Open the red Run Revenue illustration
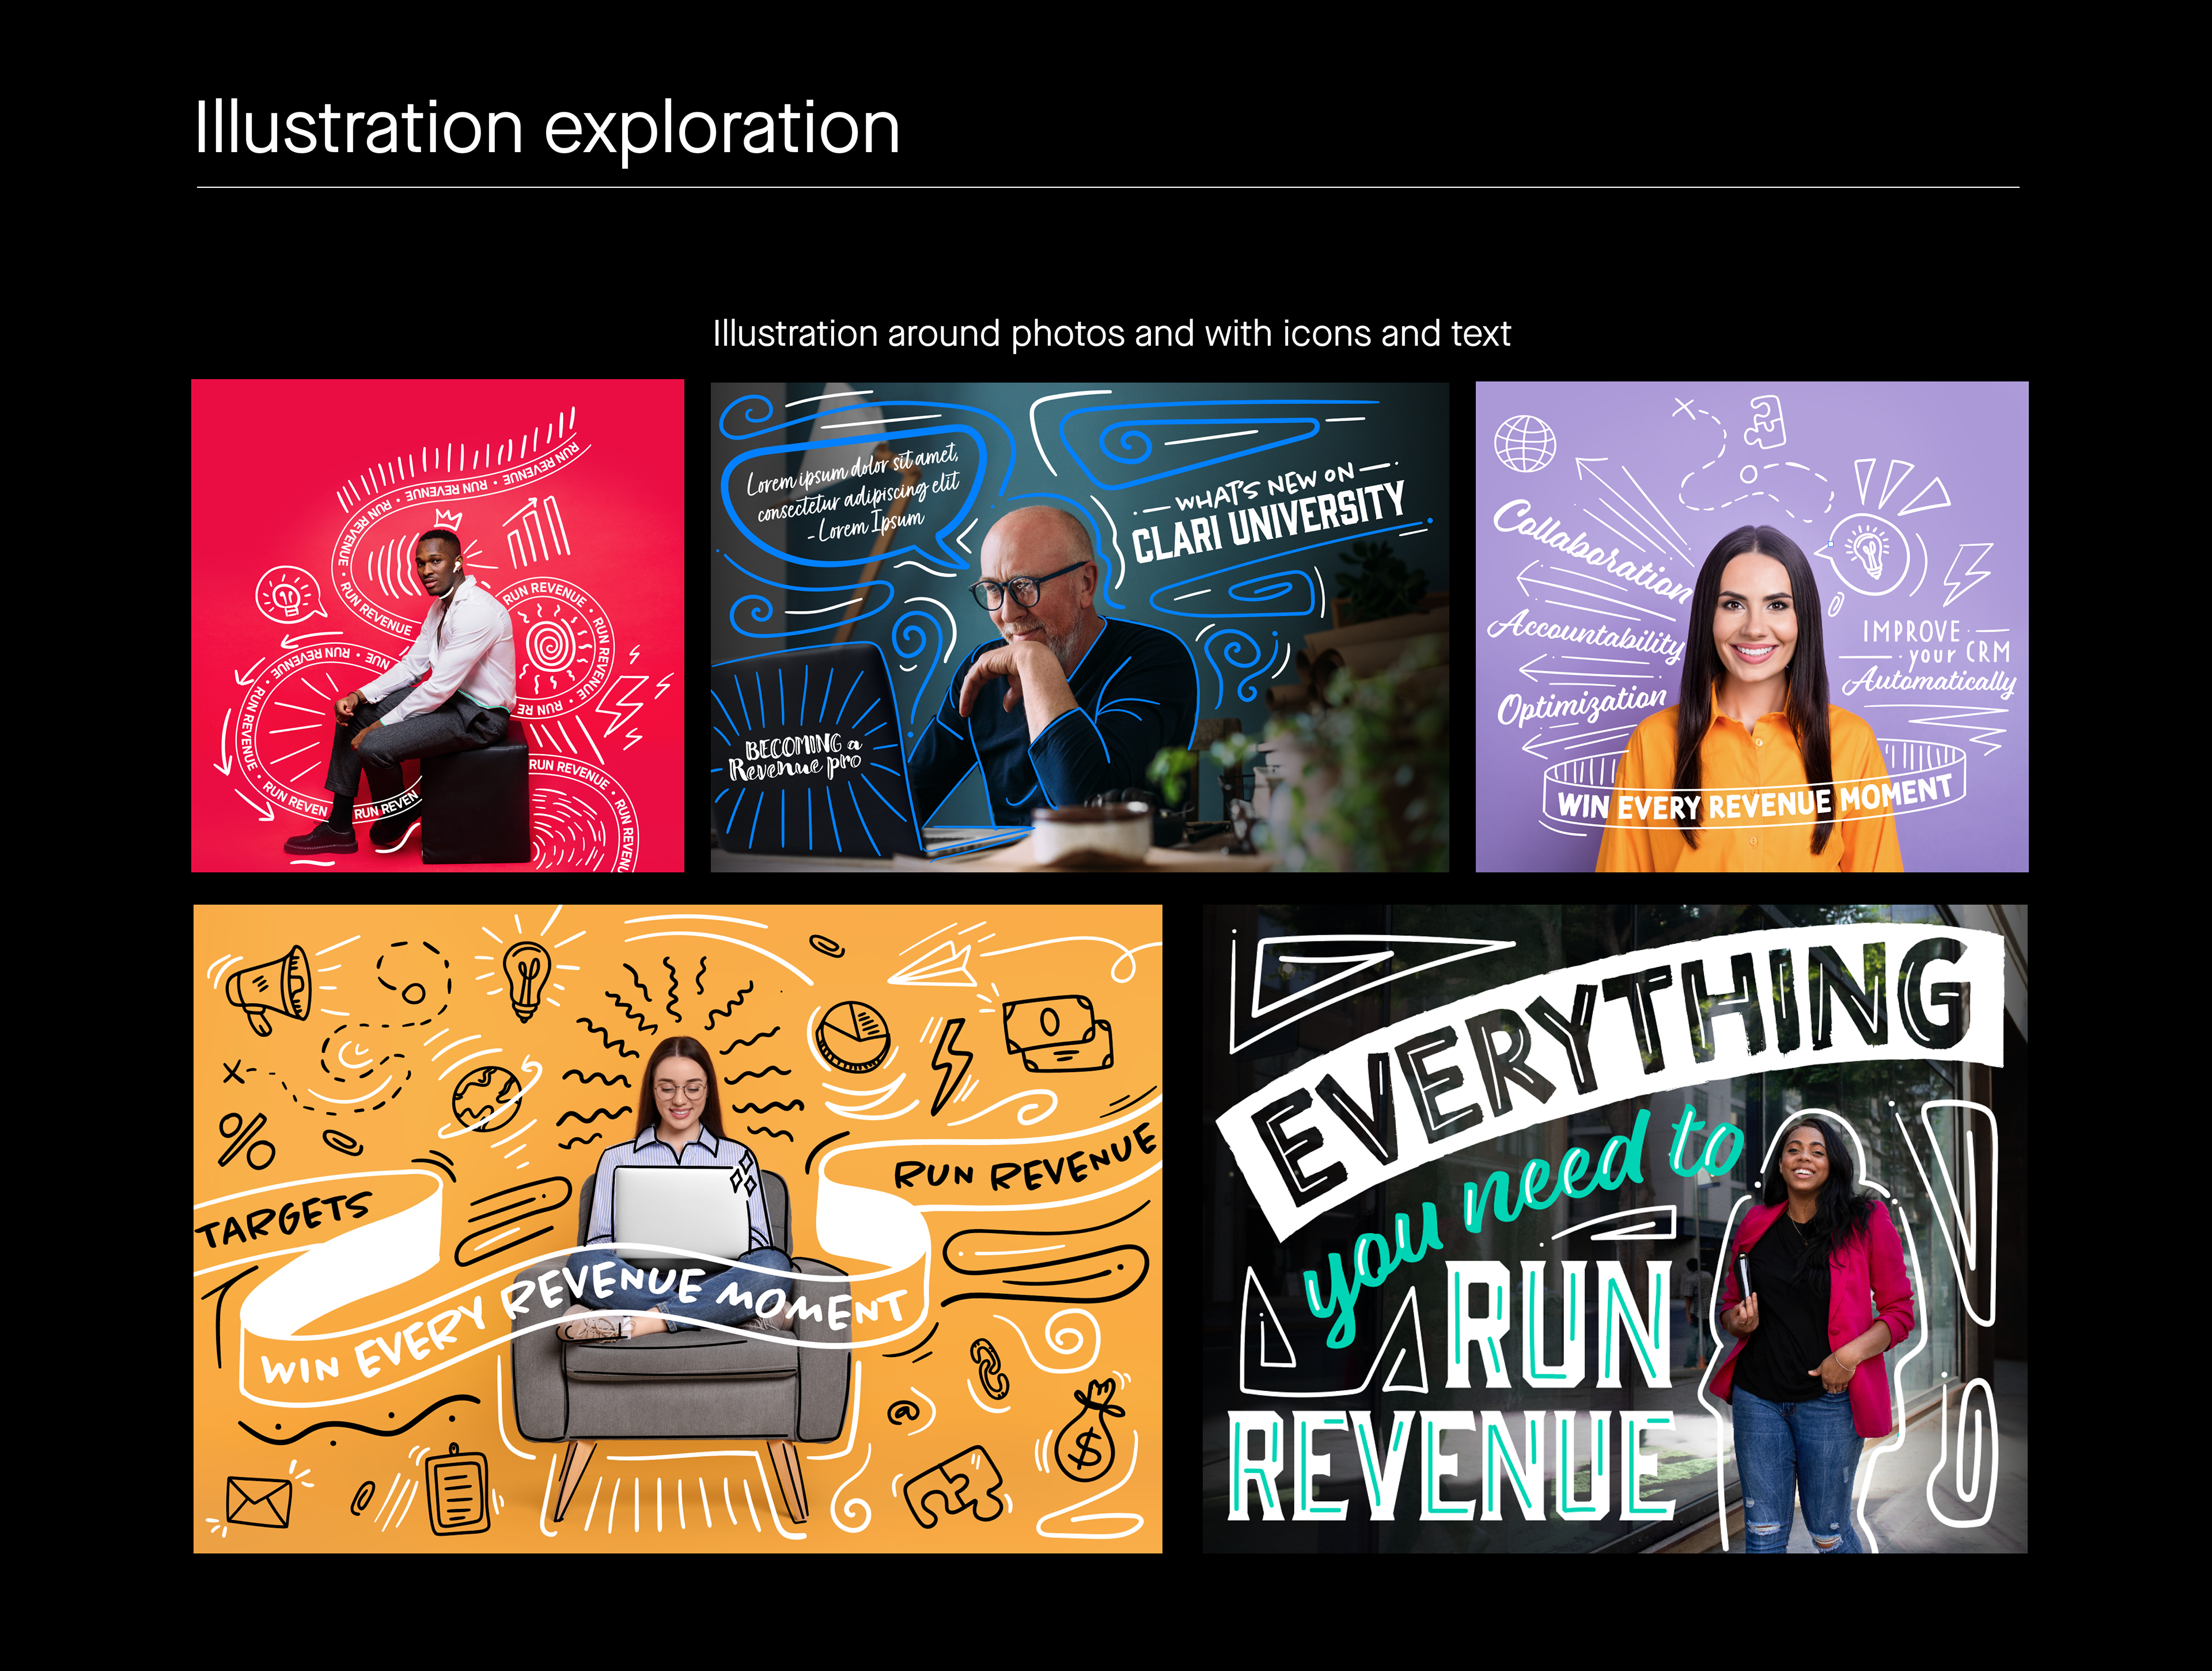Screen dimensions: 2212x1671 click(x=437, y=625)
